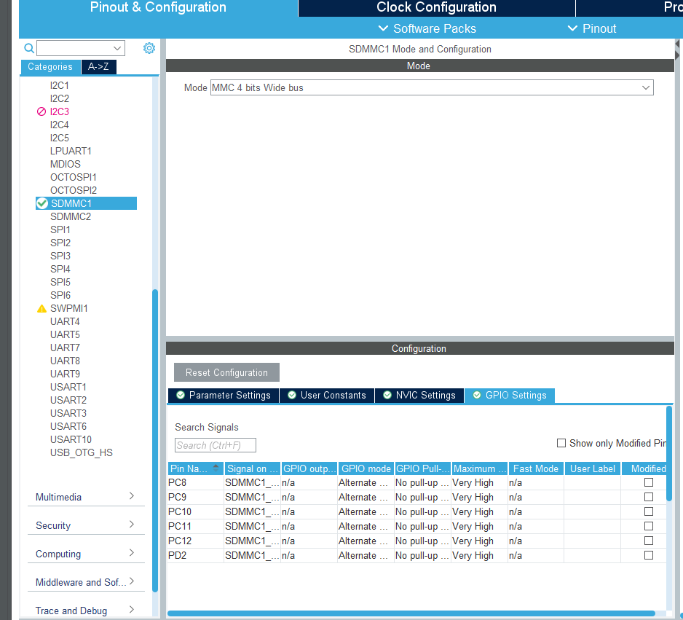This screenshot has width=683, height=620.
Task: Select SDMMC2 in the peripheral list
Action: click(x=72, y=216)
